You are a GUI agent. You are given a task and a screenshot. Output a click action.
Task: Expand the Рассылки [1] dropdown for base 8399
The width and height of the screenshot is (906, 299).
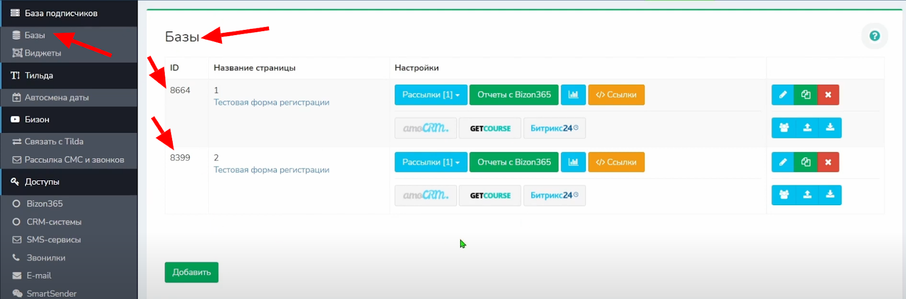430,162
